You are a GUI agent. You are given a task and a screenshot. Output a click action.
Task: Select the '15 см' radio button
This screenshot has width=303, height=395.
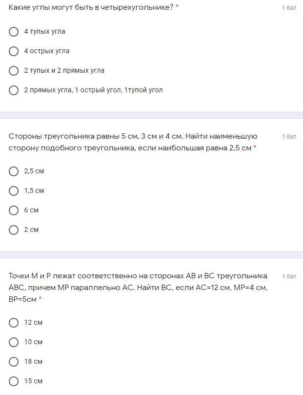click(14, 381)
